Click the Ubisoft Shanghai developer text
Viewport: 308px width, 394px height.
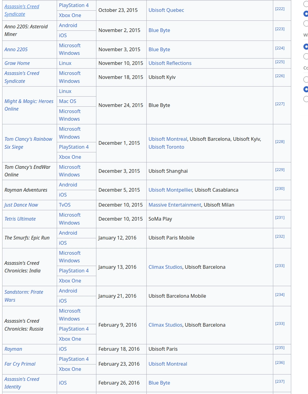pyautogui.click(x=168, y=171)
